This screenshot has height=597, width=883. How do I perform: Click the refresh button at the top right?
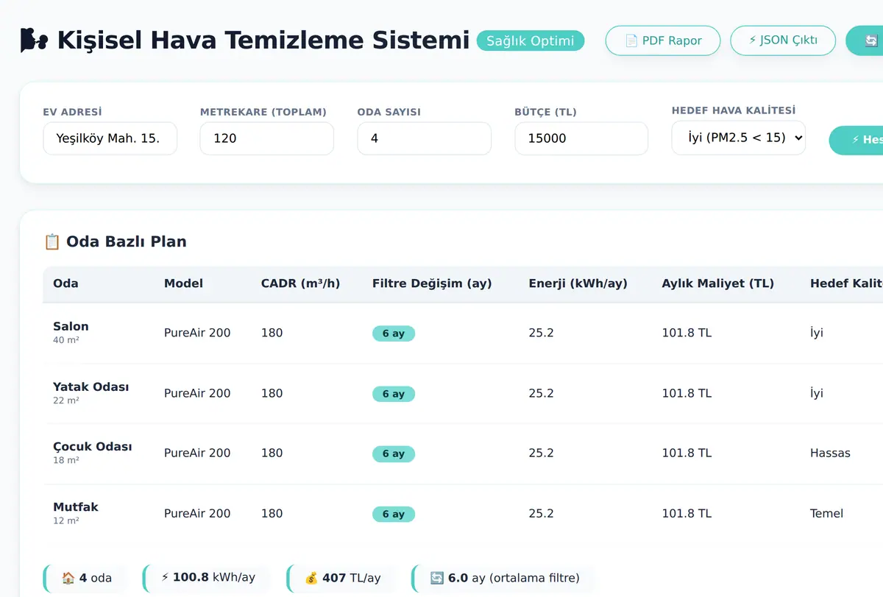pos(865,40)
